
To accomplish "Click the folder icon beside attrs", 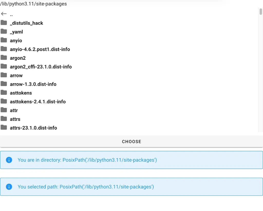I will pyautogui.click(x=4, y=119).
